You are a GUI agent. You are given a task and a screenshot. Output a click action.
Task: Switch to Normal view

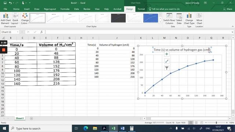pyautogui.click(x=191, y=122)
